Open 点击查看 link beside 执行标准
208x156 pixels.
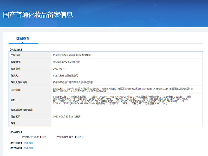29,143
